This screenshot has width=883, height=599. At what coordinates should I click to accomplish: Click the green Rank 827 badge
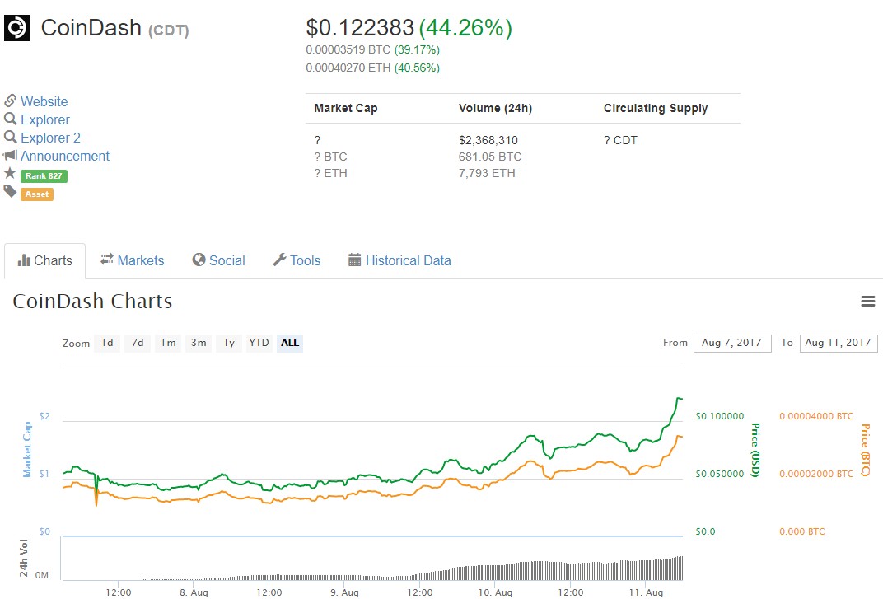coord(44,175)
